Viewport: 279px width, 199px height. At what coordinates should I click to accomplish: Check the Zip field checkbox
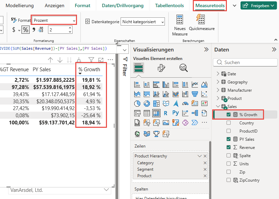[229, 172]
